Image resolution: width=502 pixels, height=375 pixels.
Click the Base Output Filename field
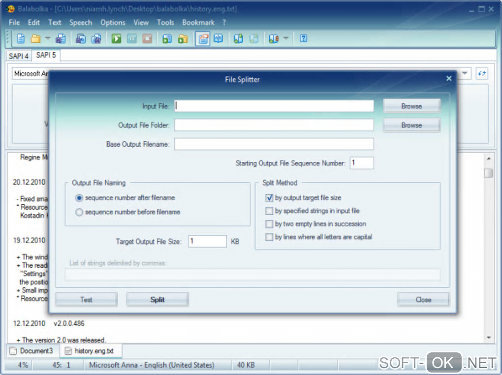click(274, 144)
